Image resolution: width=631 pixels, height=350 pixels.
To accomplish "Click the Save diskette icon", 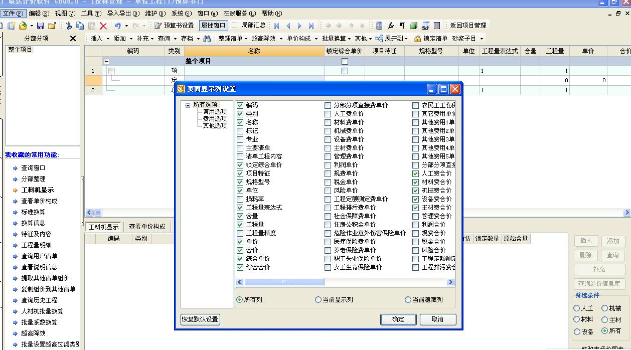I will click(x=40, y=26).
